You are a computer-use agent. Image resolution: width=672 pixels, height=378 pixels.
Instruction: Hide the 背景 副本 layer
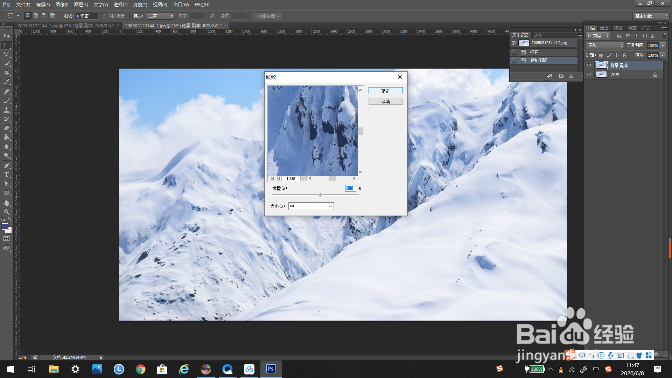pos(589,65)
